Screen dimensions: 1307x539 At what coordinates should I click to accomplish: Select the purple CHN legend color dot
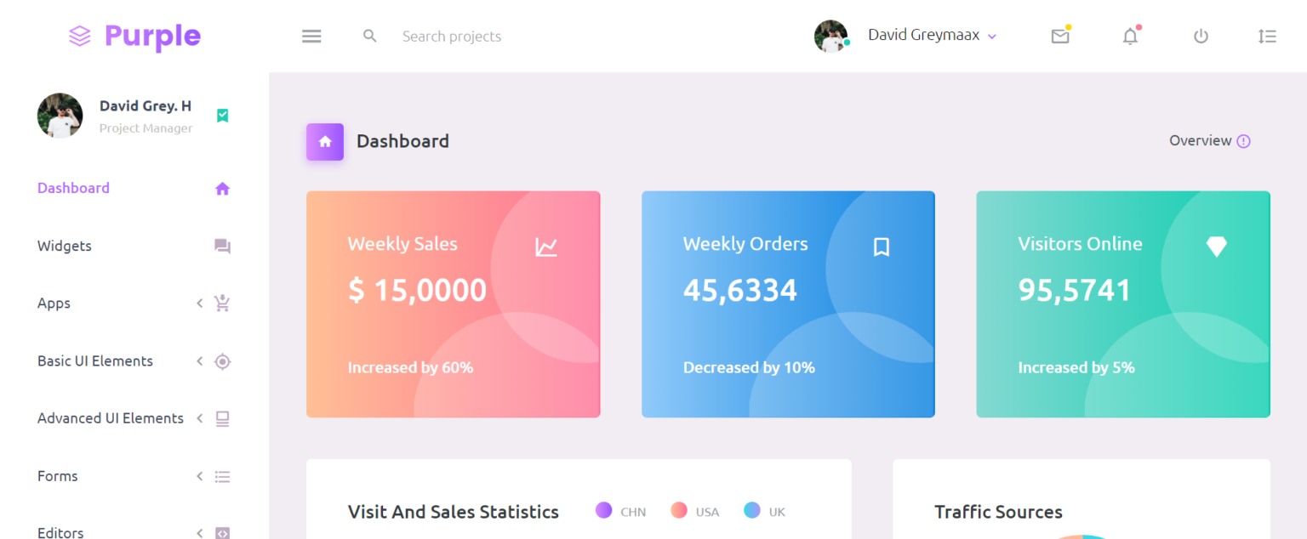[602, 510]
